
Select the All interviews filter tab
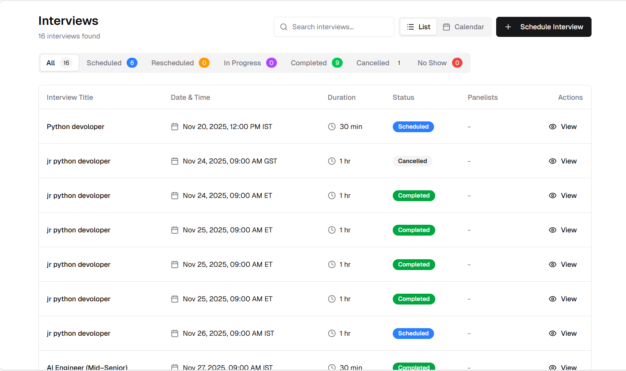click(59, 63)
